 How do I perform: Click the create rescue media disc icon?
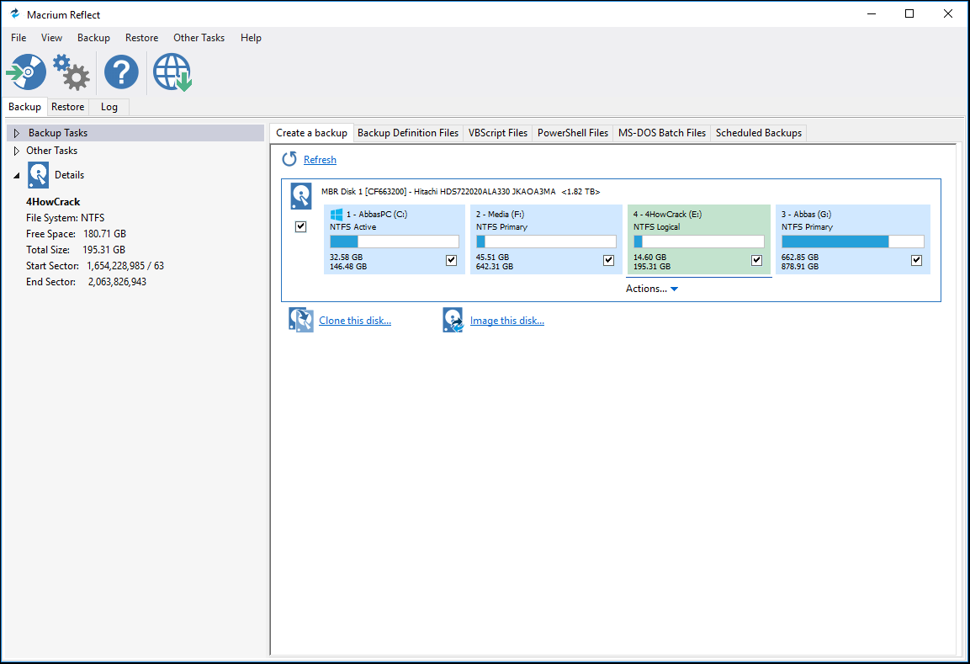coord(27,72)
